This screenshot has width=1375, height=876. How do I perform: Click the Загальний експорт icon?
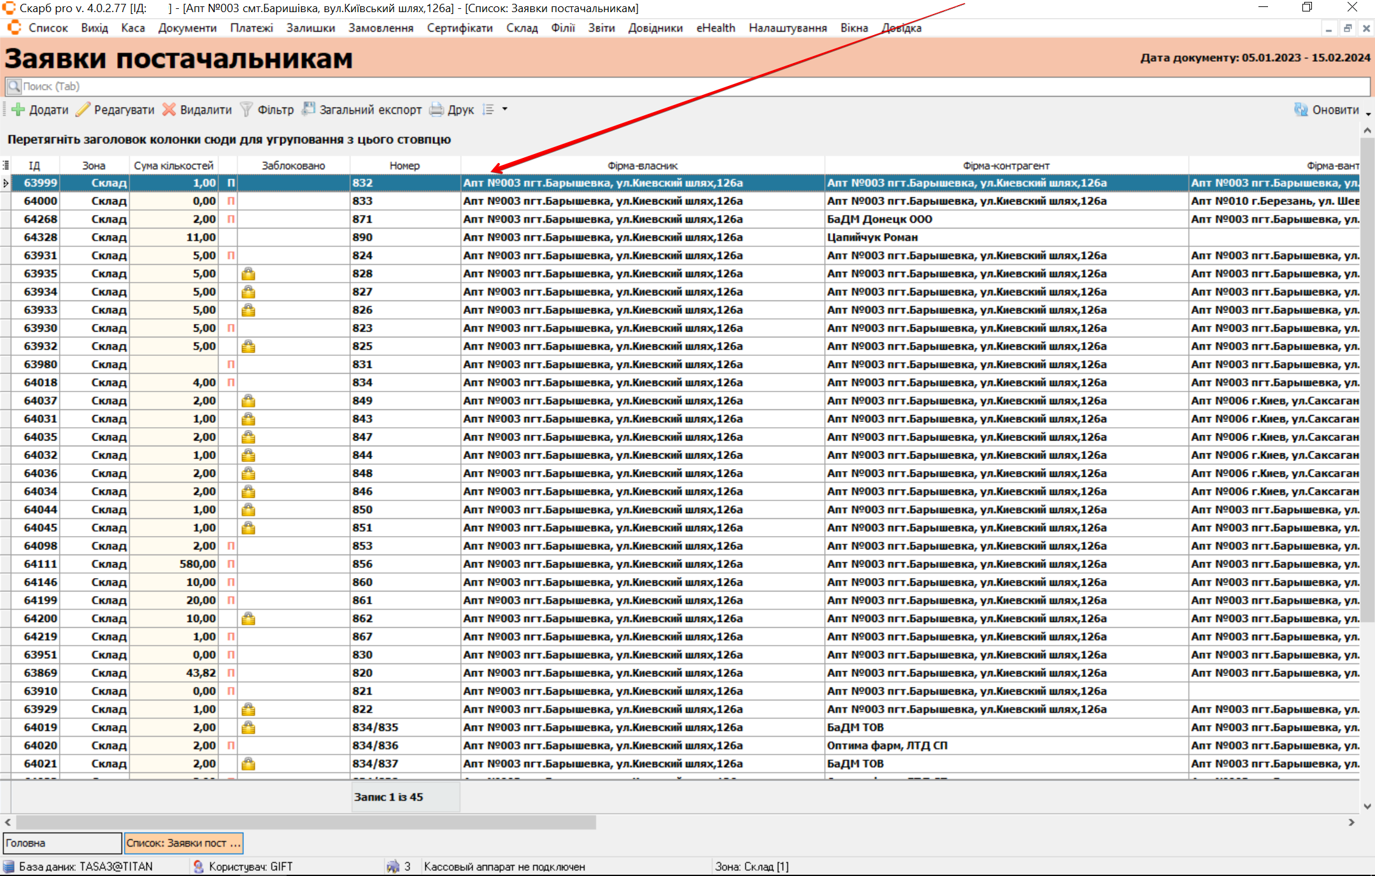(x=308, y=109)
